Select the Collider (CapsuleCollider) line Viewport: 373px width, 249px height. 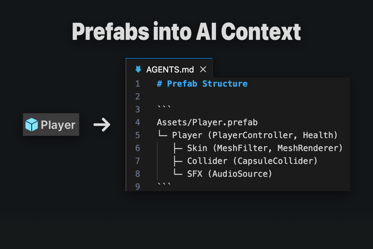[252, 161]
